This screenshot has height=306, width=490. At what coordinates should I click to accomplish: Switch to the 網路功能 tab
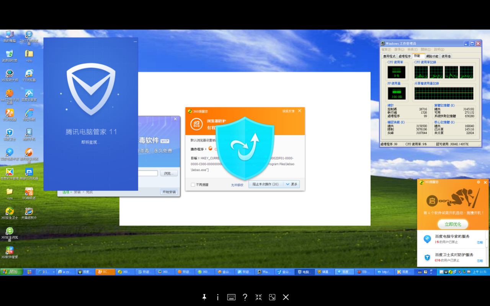[432, 56]
